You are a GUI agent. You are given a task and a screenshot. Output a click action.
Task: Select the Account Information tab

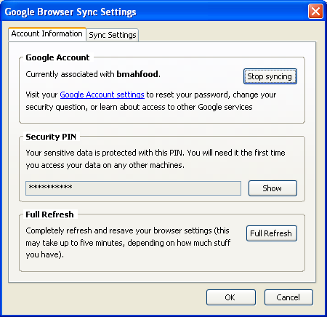pyautogui.click(x=47, y=33)
